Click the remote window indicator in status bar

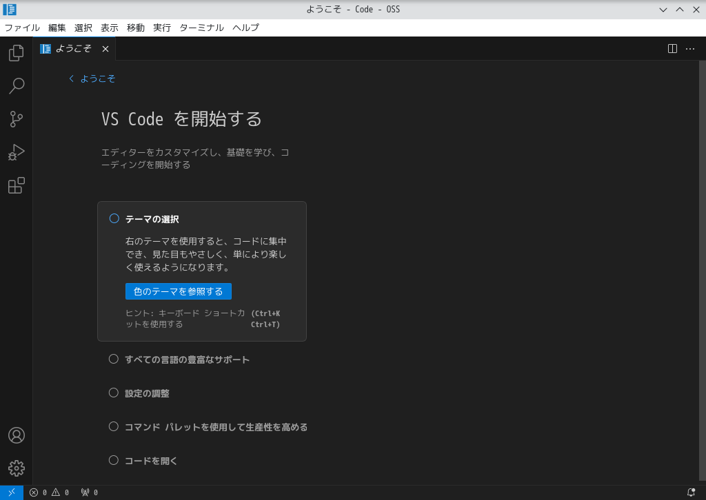point(12,492)
